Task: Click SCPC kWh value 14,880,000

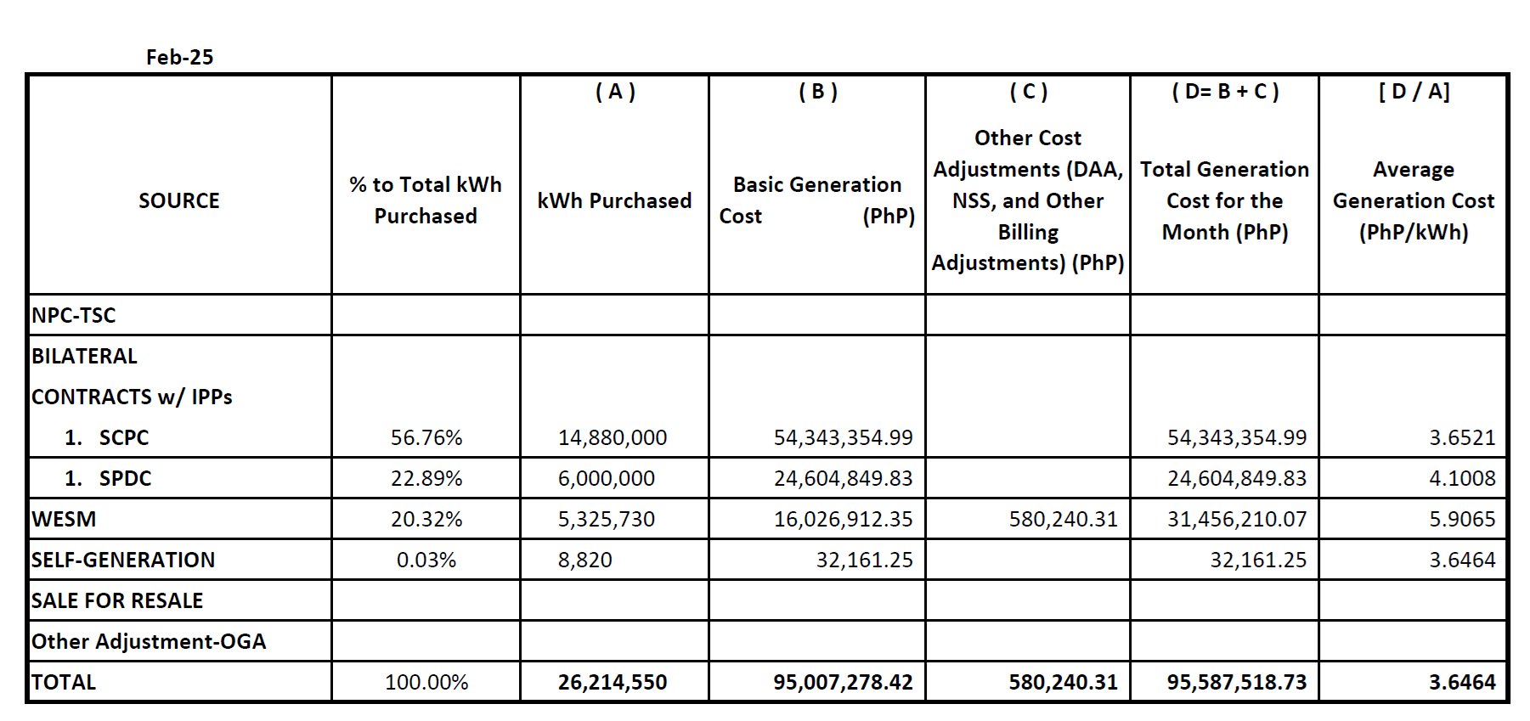Action: (613, 437)
